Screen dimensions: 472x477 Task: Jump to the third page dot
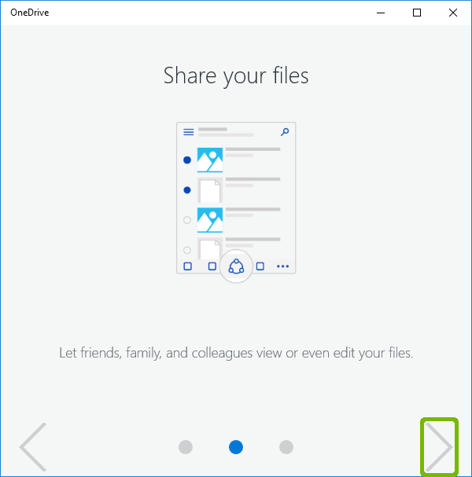pos(286,447)
